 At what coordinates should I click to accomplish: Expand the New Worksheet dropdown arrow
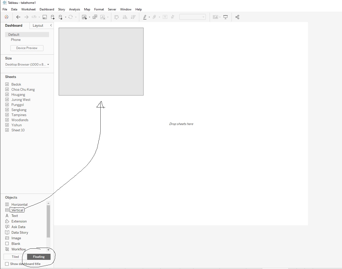89,17
